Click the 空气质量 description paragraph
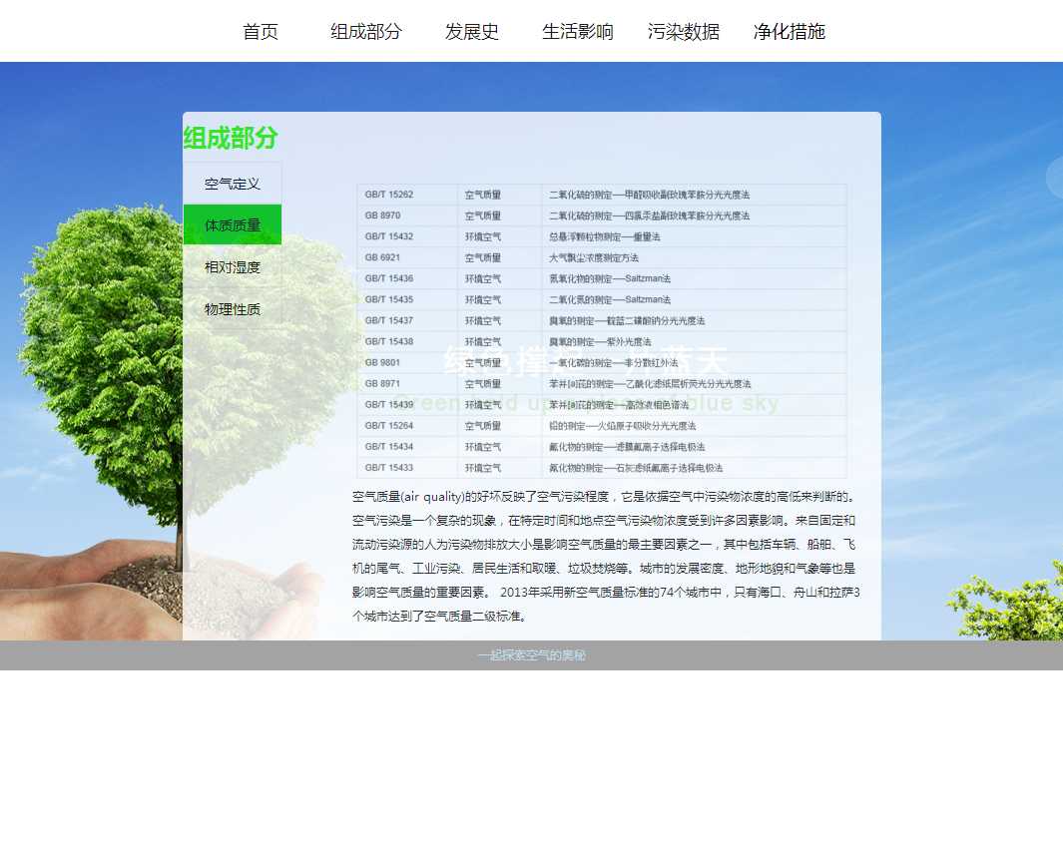Viewport: 1063px width, 847px height. coord(605,556)
